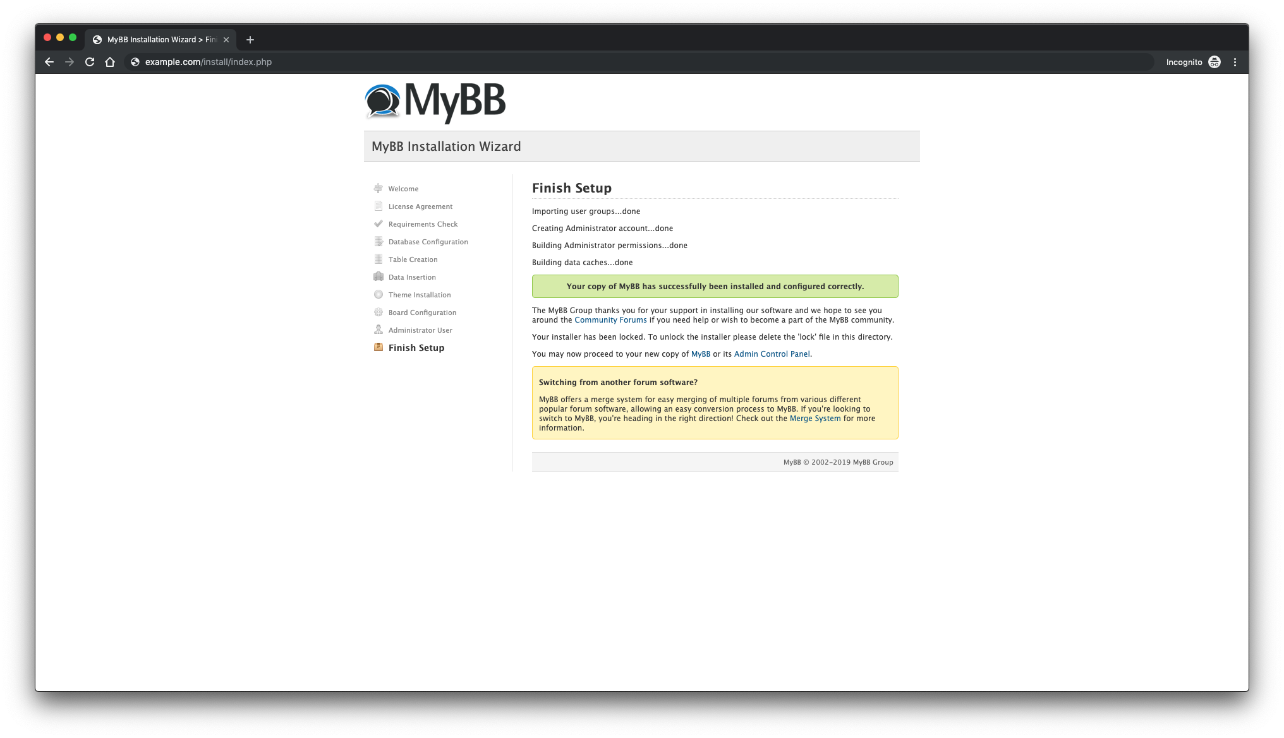Screen dimensions: 1284x738
Task: Click the Theme Installation step icon
Action: [x=377, y=294]
